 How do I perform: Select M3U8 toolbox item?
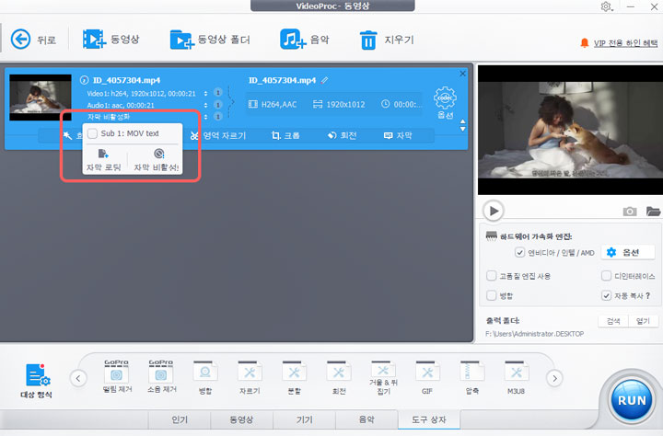point(517,378)
